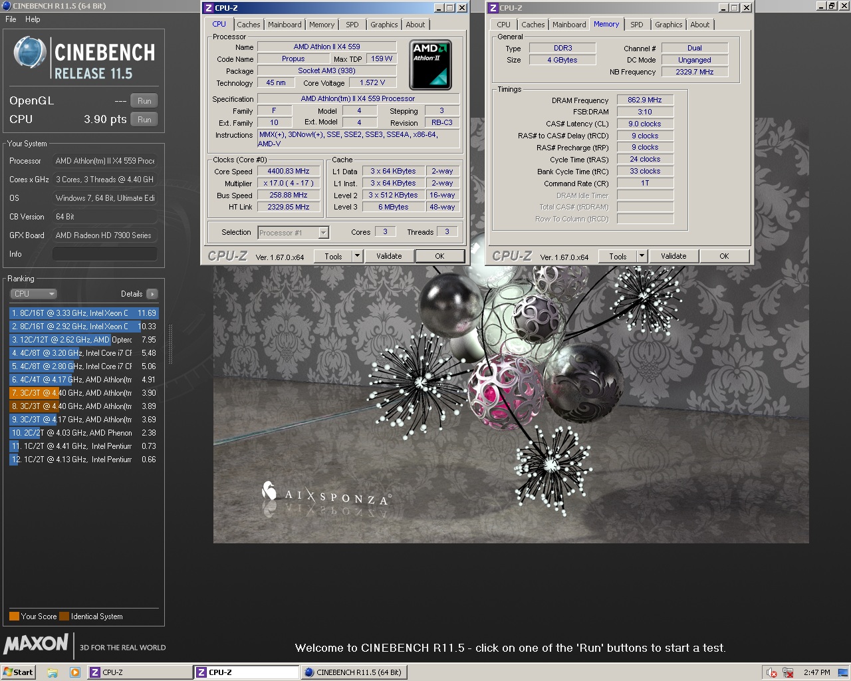This screenshot has width=851, height=681.
Task: Switch to the About tab in the left CPU-Z window
Action: (x=416, y=25)
